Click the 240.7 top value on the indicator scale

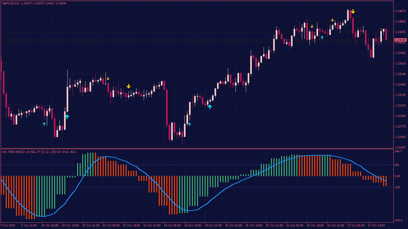point(398,152)
